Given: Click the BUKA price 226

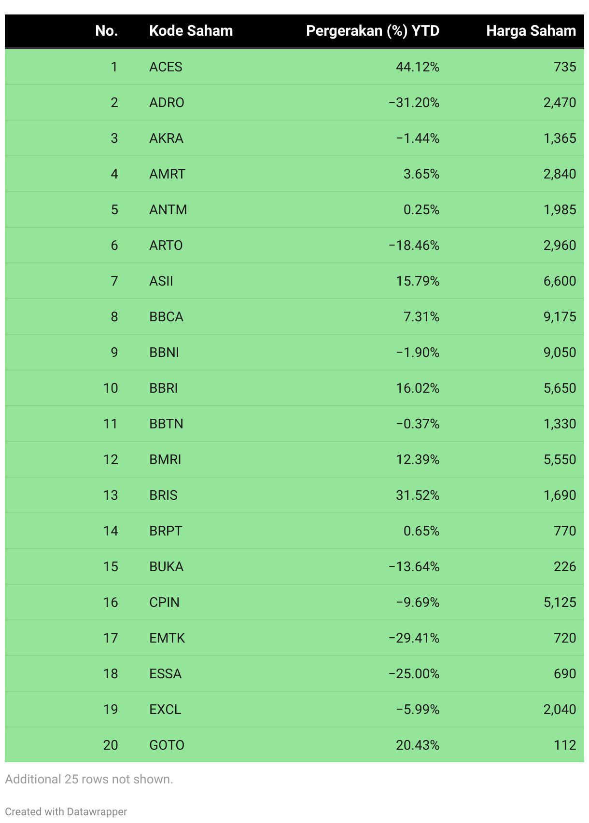Looking at the screenshot, I should (x=565, y=566).
